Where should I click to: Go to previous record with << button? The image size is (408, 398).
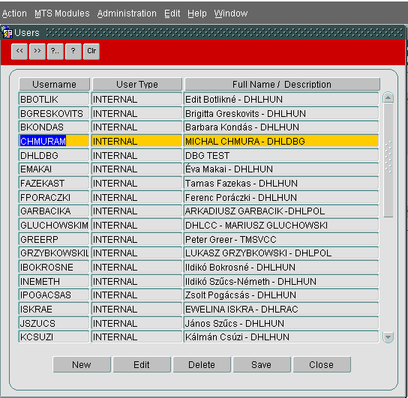point(19,51)
